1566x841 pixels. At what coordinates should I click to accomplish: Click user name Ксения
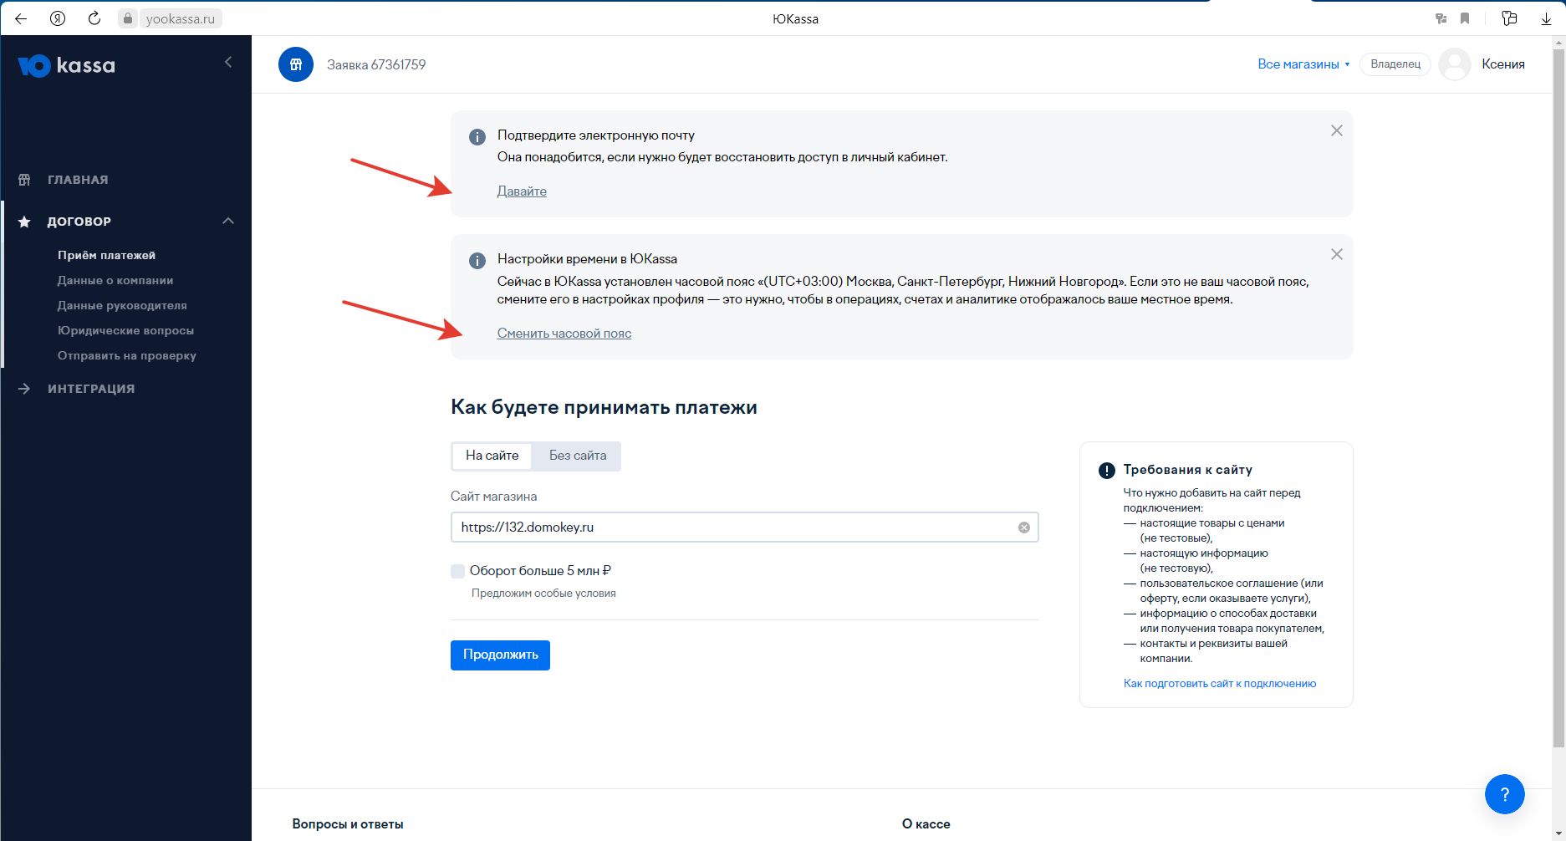point(1503,64)
